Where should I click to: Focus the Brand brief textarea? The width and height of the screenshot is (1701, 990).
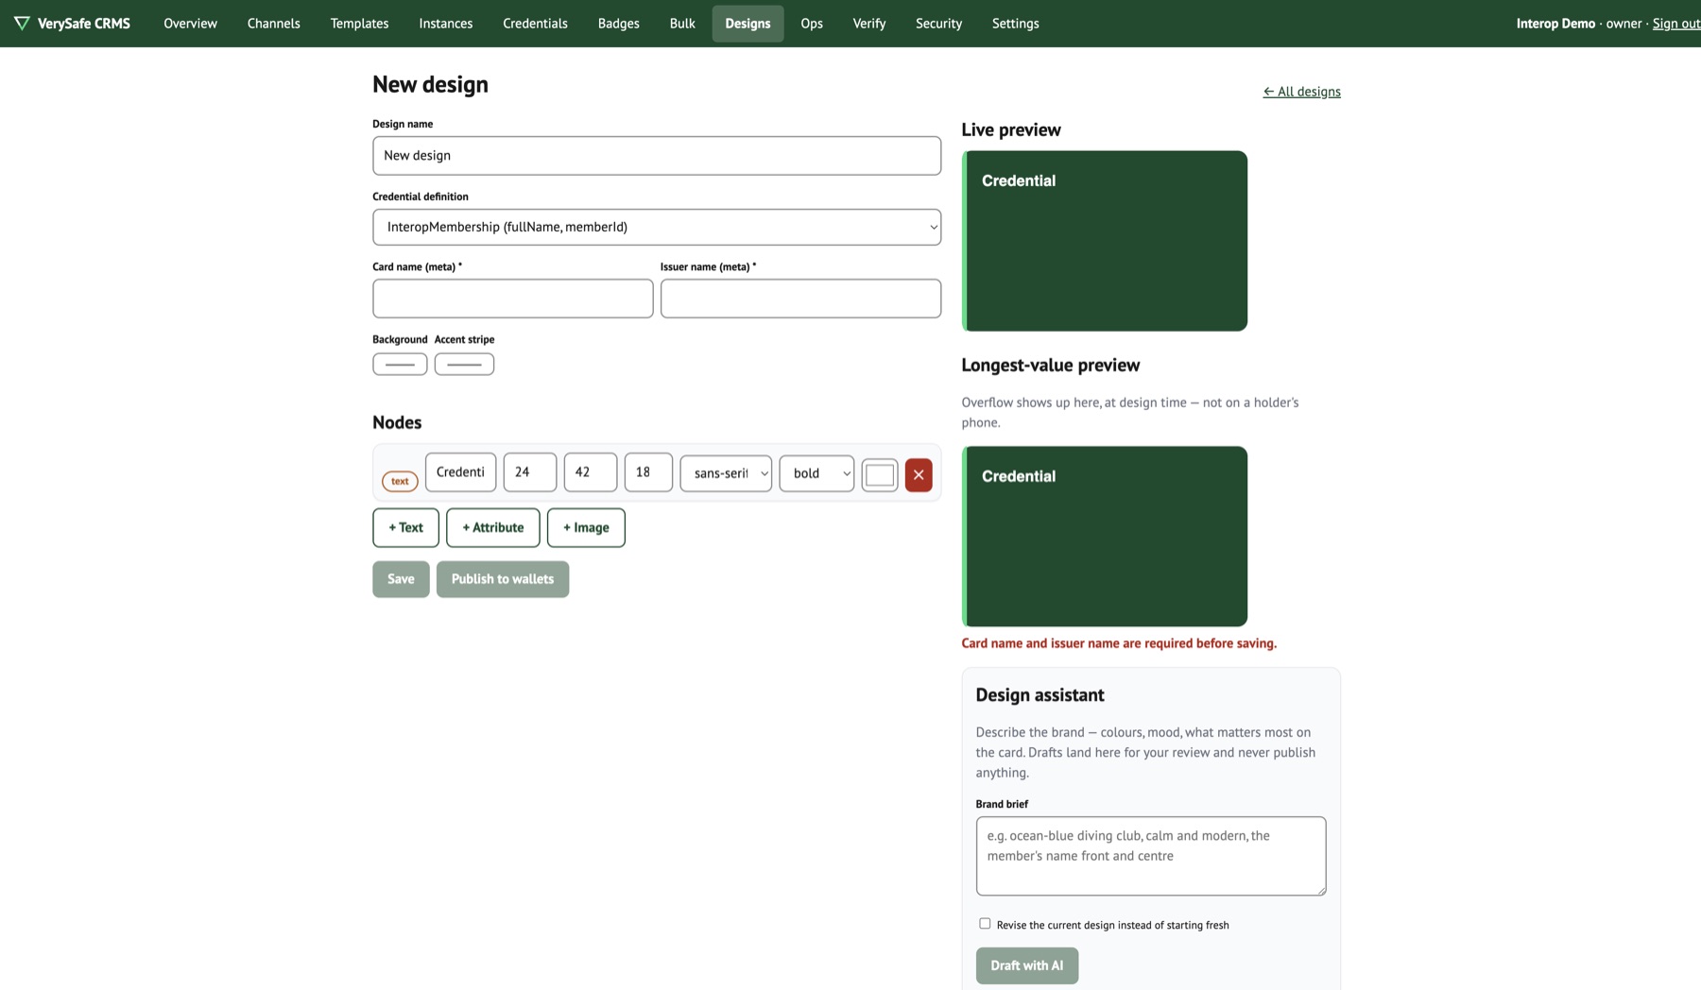click(1151, 856)
